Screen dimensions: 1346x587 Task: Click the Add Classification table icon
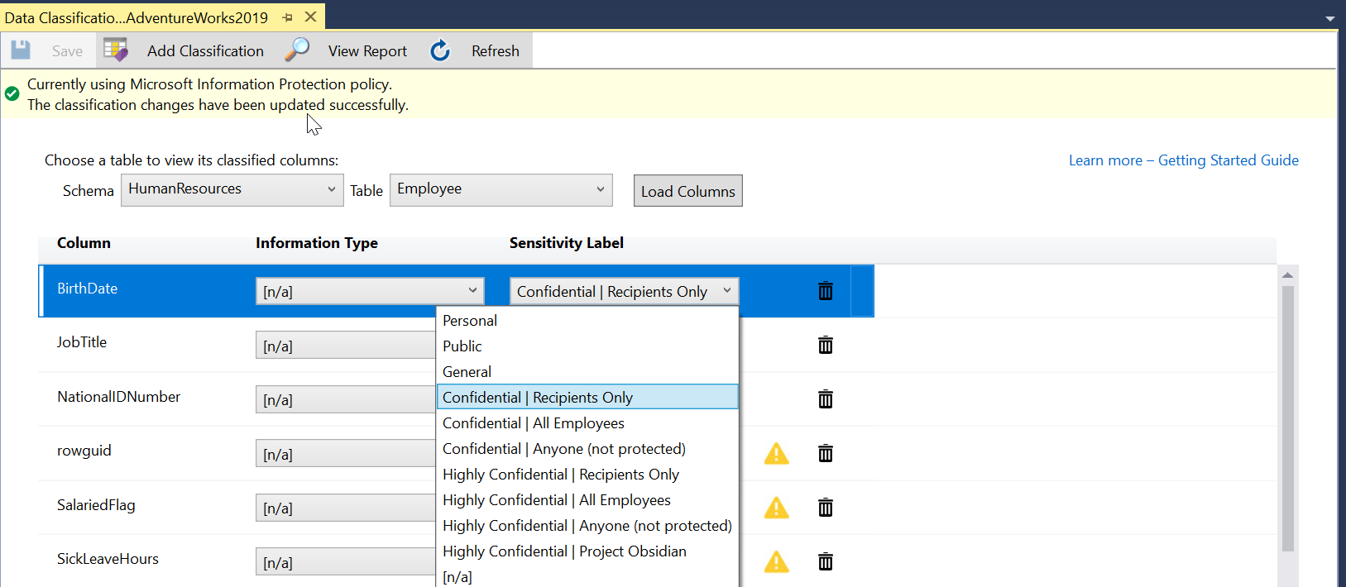click(x=116, y=50)
